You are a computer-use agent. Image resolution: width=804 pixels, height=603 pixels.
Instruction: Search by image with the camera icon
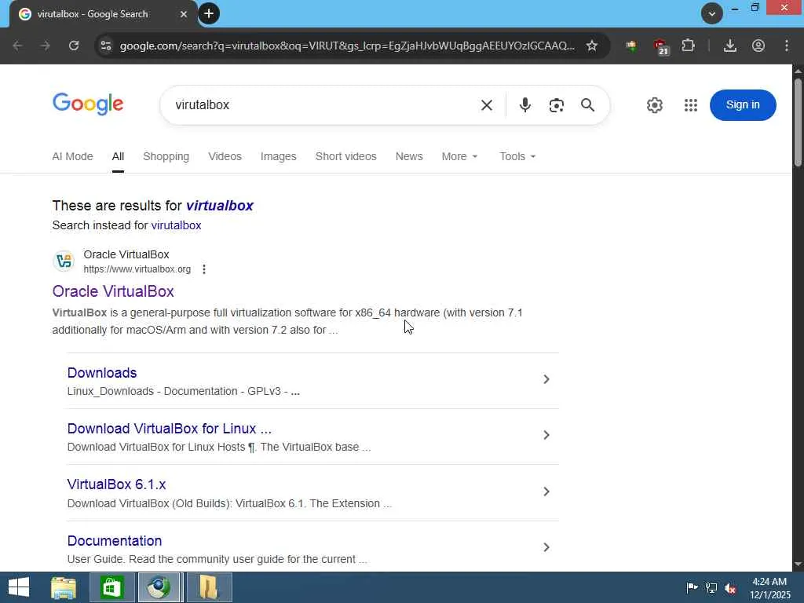(557, 105)
